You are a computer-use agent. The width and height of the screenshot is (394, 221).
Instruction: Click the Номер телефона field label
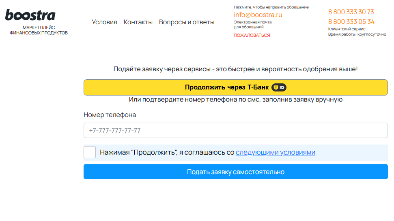click(110, 115)
